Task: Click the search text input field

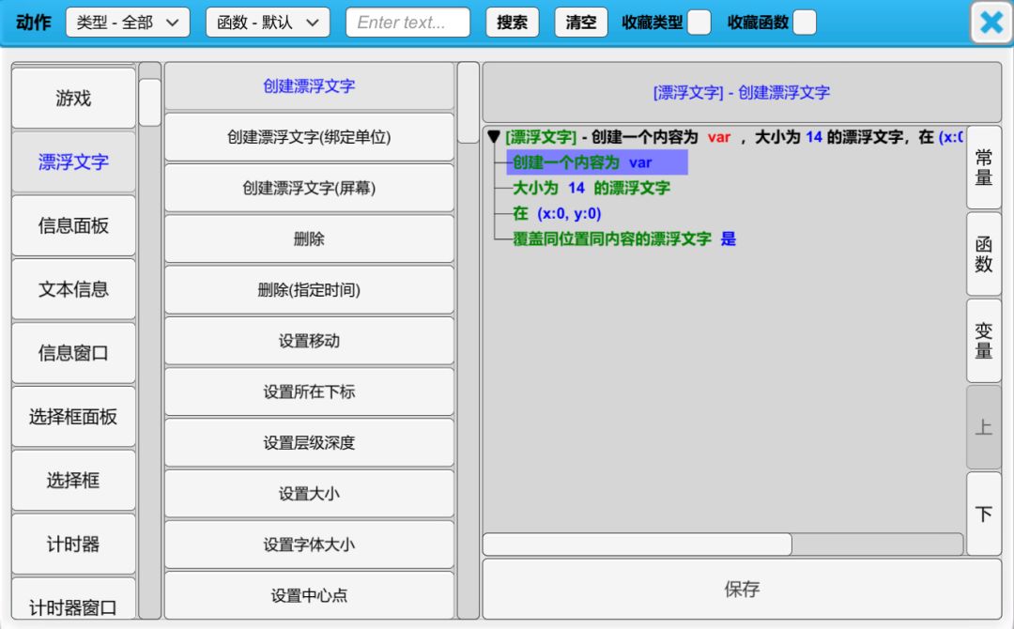Action: click(407, 23)
